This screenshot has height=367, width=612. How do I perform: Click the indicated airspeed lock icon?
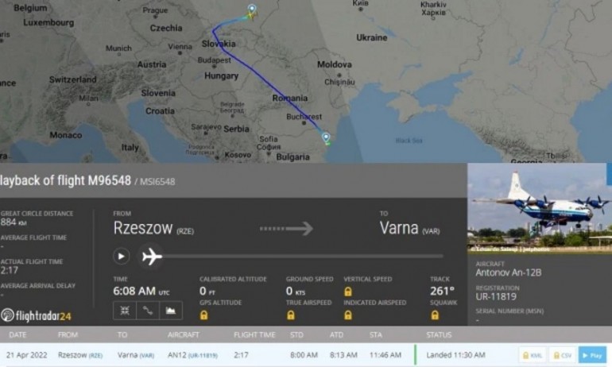[347, 315]
